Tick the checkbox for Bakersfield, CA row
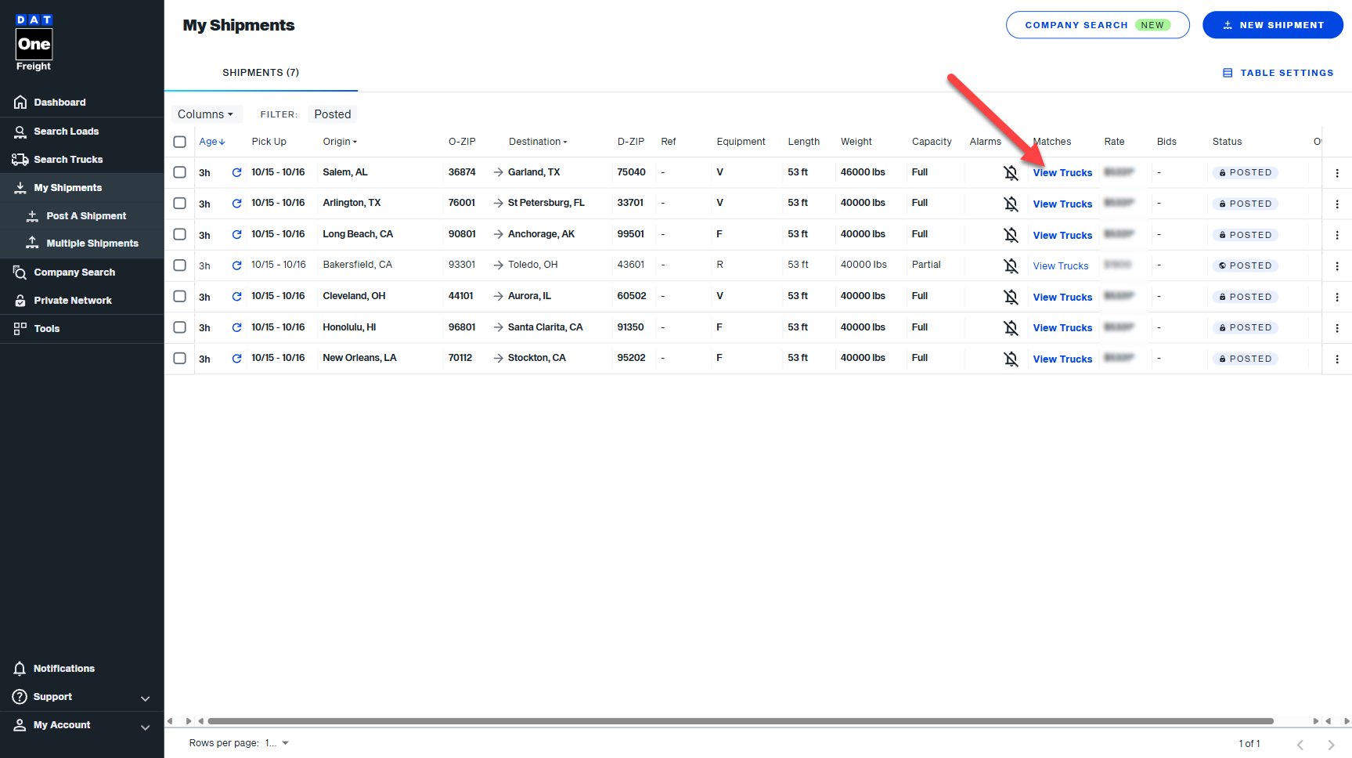This screenshot has height=758, width=1352. (x=179, y=265)
